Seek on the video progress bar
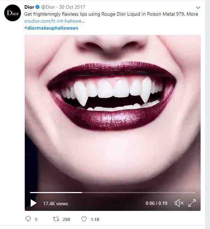 113,193
